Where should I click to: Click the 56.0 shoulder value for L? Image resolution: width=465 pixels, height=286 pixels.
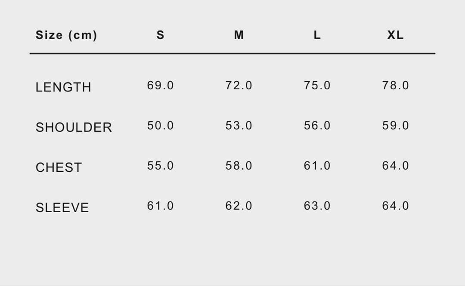[317, 126]
